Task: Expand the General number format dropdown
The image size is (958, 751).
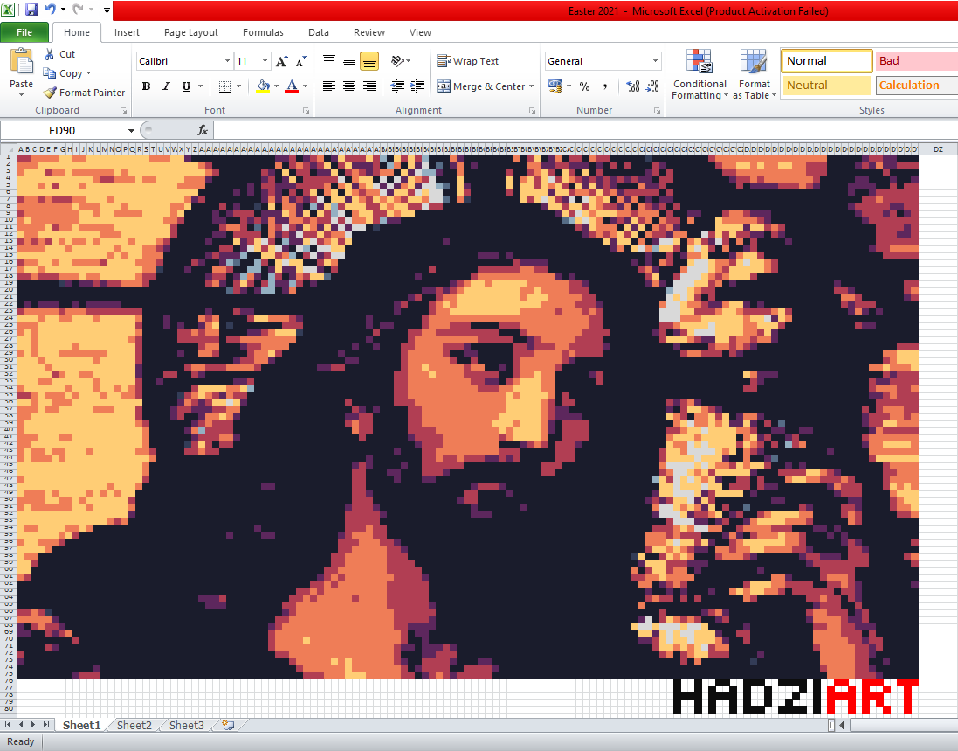Action: pyautogui.click(x=656, y=61)
